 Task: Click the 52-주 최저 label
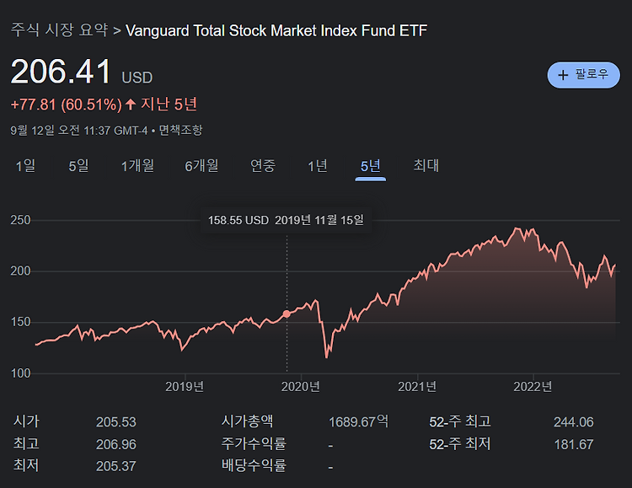(460, 444)
